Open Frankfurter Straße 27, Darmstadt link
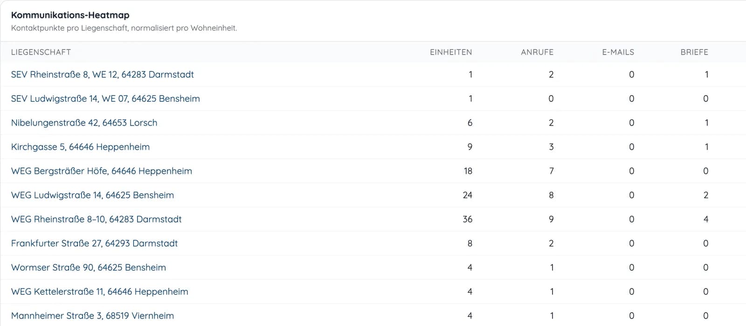The width and height of the screenshot is (746, 326). pos(95,243)
